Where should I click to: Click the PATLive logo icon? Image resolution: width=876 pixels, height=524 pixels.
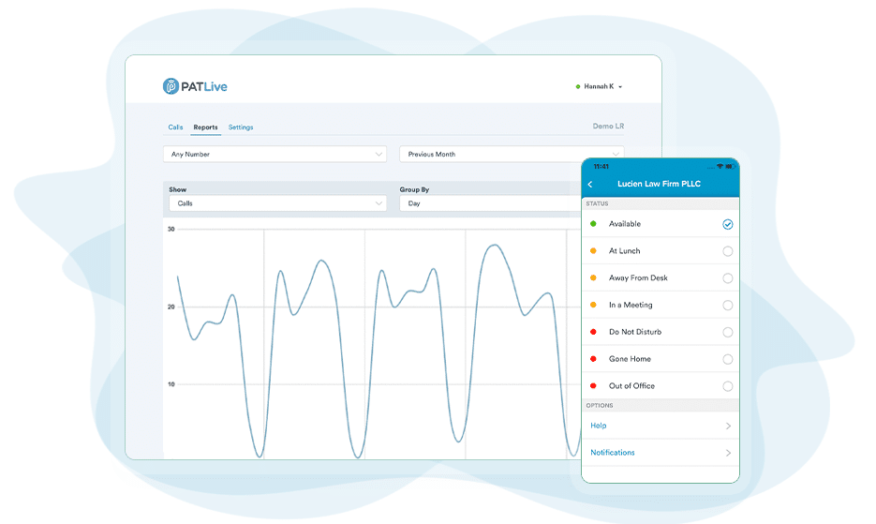click(x=171, y=86)
